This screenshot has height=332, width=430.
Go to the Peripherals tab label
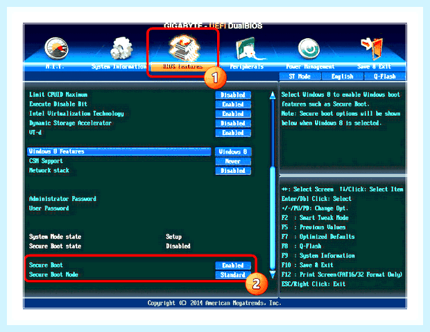coord(246,66)
